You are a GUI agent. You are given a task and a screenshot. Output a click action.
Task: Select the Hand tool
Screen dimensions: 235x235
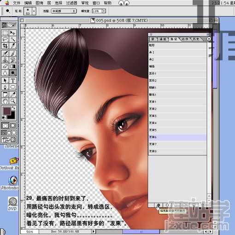pos(5,101)
